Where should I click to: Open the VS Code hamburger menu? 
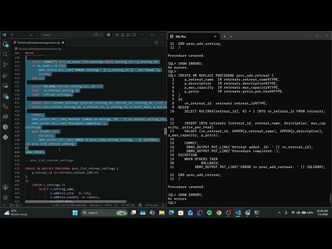tap(12, 35)
